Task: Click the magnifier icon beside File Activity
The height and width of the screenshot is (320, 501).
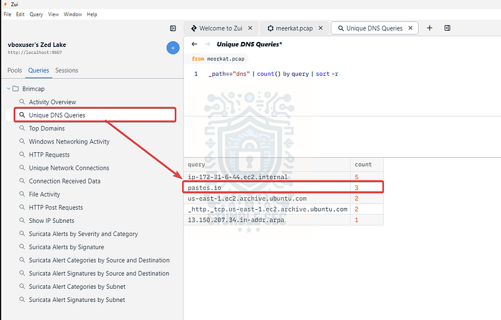Action: (22, 194)
